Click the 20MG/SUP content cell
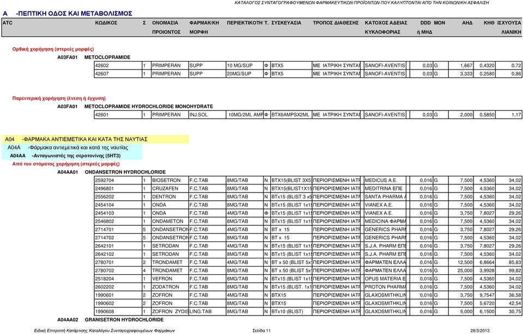The image size is (523, 334). pyautogui.click(x=245, y=73)
